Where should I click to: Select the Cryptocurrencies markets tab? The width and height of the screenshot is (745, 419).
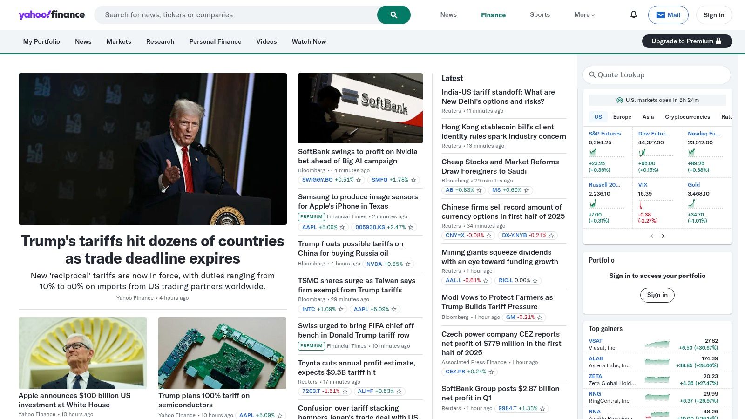[687, 117]
